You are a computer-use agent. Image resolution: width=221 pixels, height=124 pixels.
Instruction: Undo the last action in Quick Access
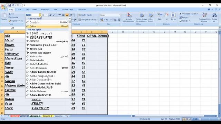click(13, 6)
